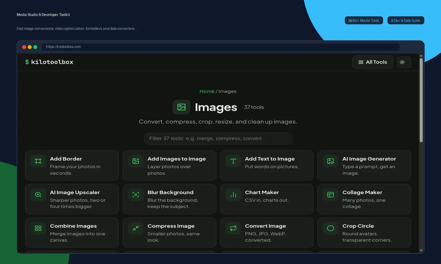Image resolution: width=441 pixels, height=264 pixels.
Task: Click the 60+ Media Tools badge
Action: [364, 20]
